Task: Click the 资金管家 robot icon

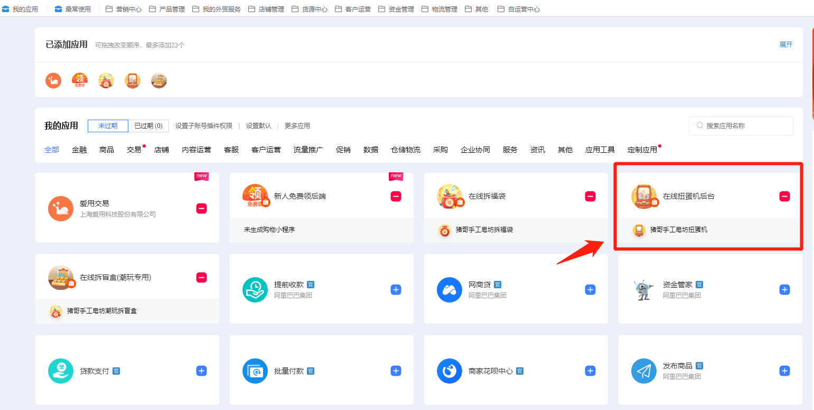Action: pos(644,290)
